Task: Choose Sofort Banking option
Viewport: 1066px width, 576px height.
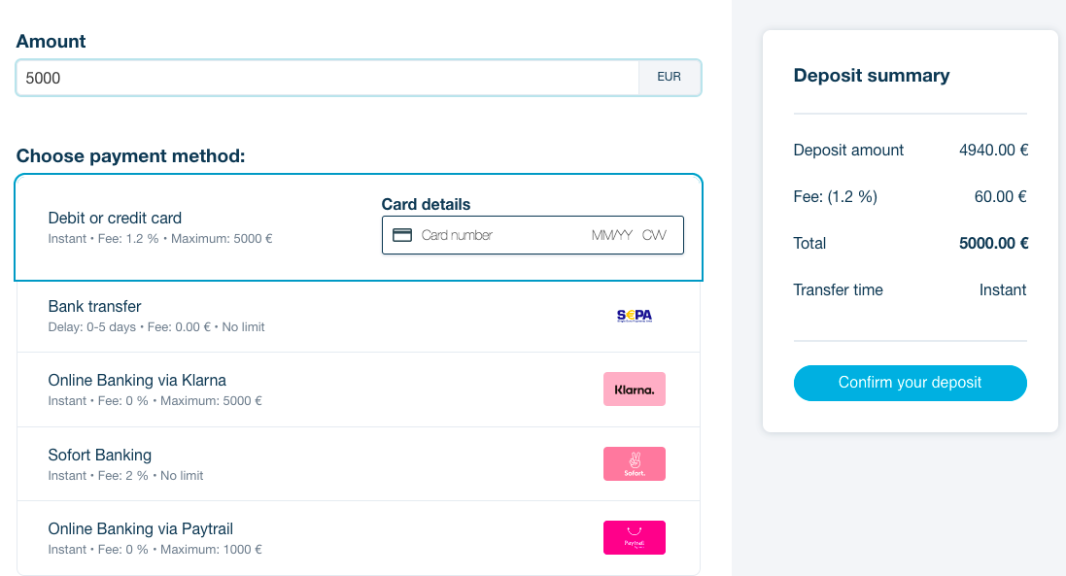Action: pos(359,464)
